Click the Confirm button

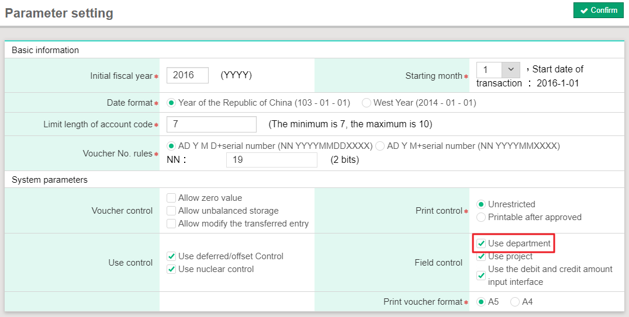point(598,11)
